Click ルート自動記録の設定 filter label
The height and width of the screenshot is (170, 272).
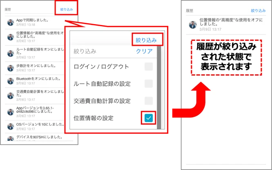102,84
